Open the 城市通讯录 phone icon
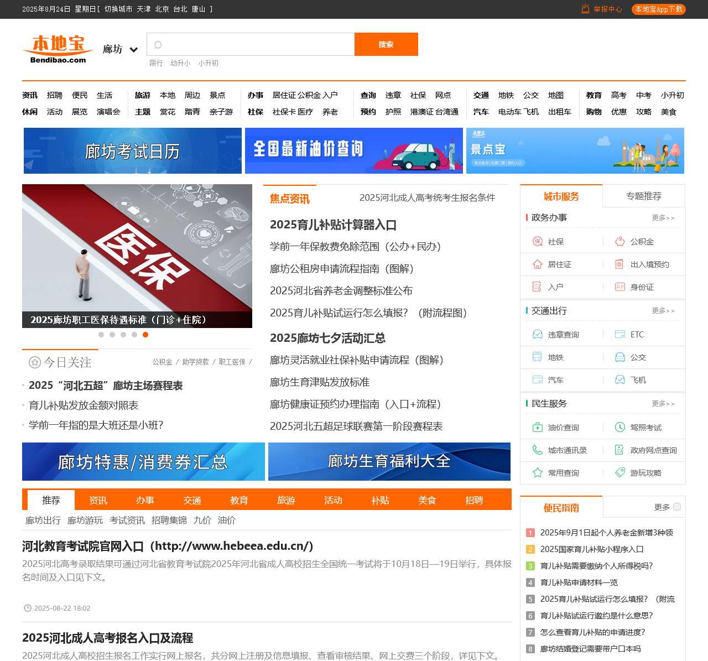The width and height of the screenshot is (708, 661). (537, 450)
